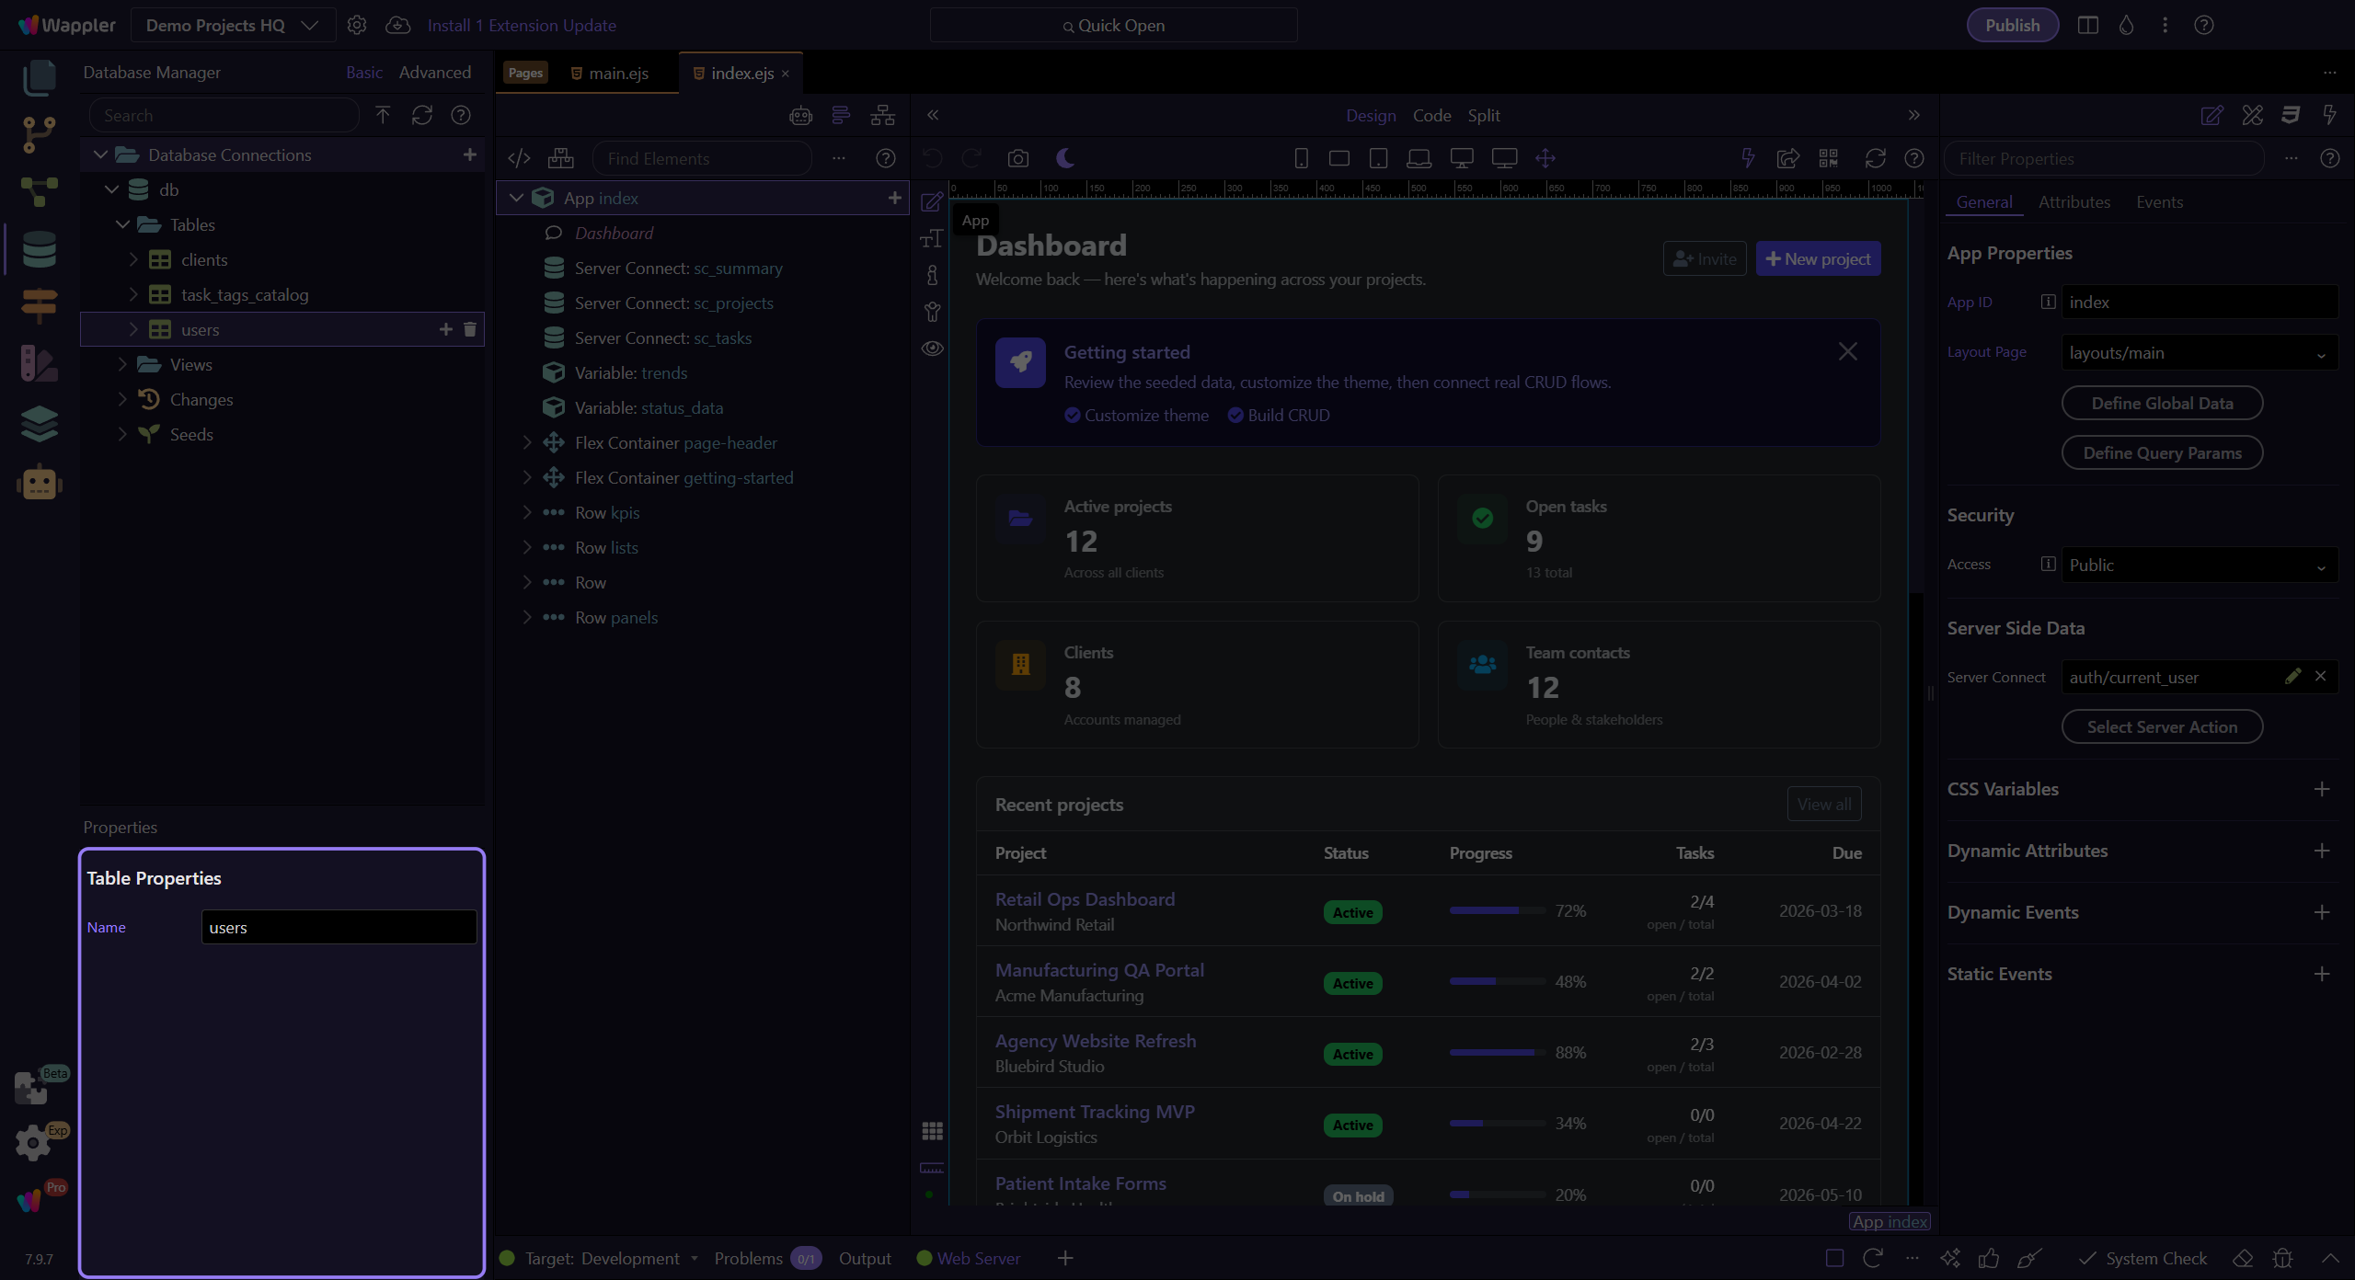Expand the Row kpis element
Screen dimensions: 2355x1280
click(x=527, y=512)
